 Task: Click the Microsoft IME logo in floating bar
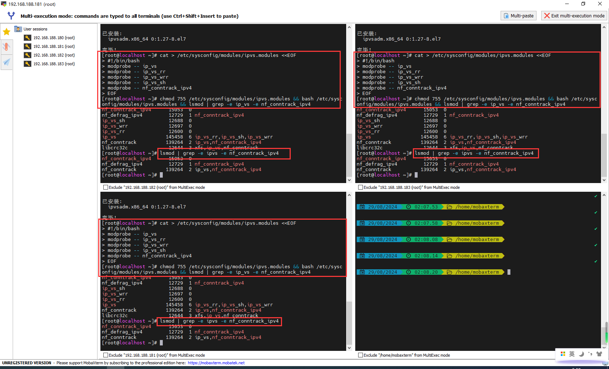click(x=563, y=354)
